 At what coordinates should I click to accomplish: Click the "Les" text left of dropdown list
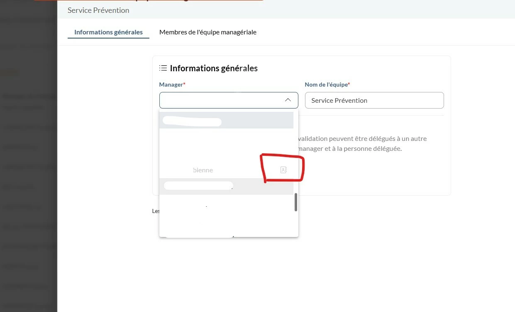(156, 211)
